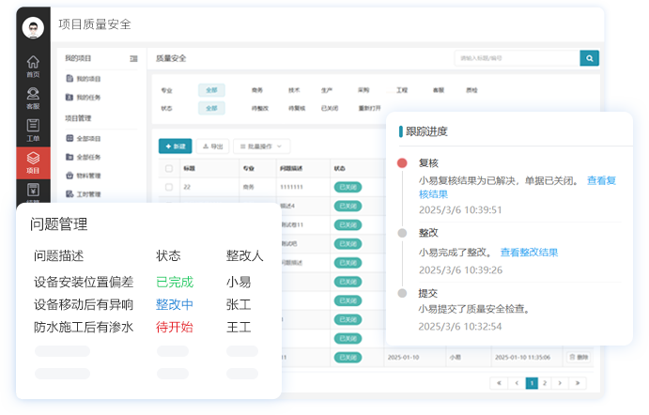The height and width of the screenshot is (415, 649).
Task: Go to 首页 home in the sidebar
Action: (x=33, y=67)
